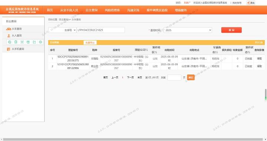Go to 下一页 next page
The width and height of the screenshot is (267, 141).
tap(131, 78)
